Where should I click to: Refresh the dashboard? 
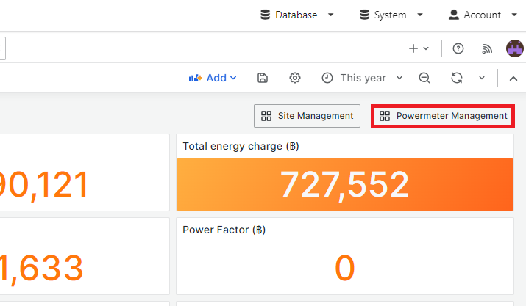pyautogui.click(x=457, y=78)
